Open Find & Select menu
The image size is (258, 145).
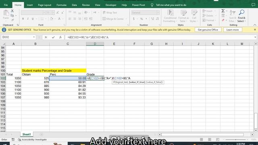[x=241, y=16]
